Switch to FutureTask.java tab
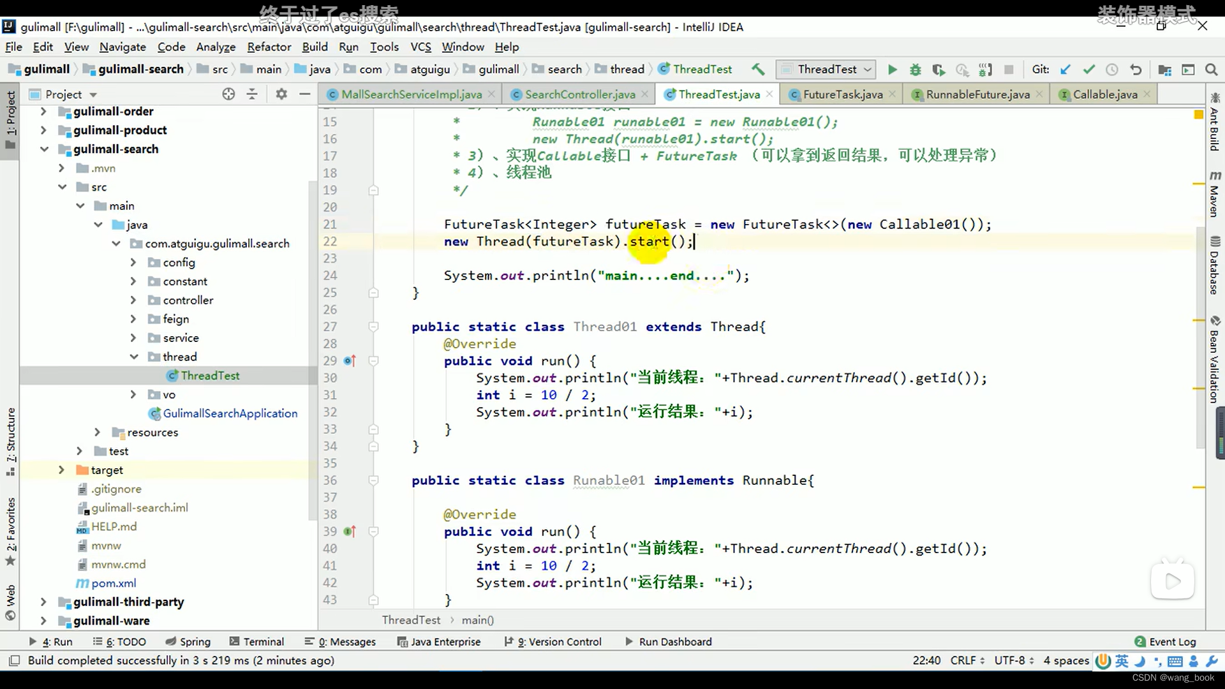1225x689 pixels. [843, 94]
